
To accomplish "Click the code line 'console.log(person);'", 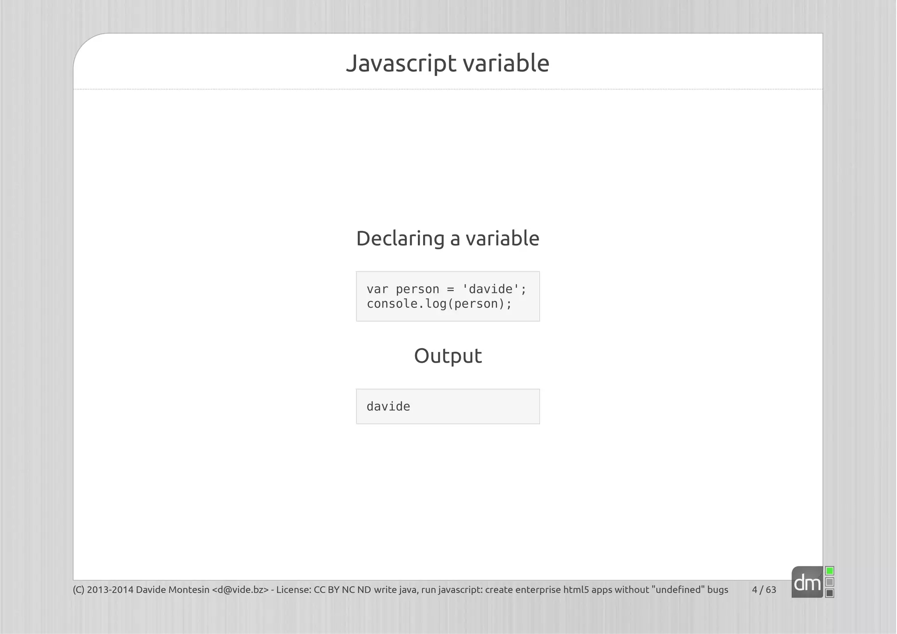I will (439, 304).
